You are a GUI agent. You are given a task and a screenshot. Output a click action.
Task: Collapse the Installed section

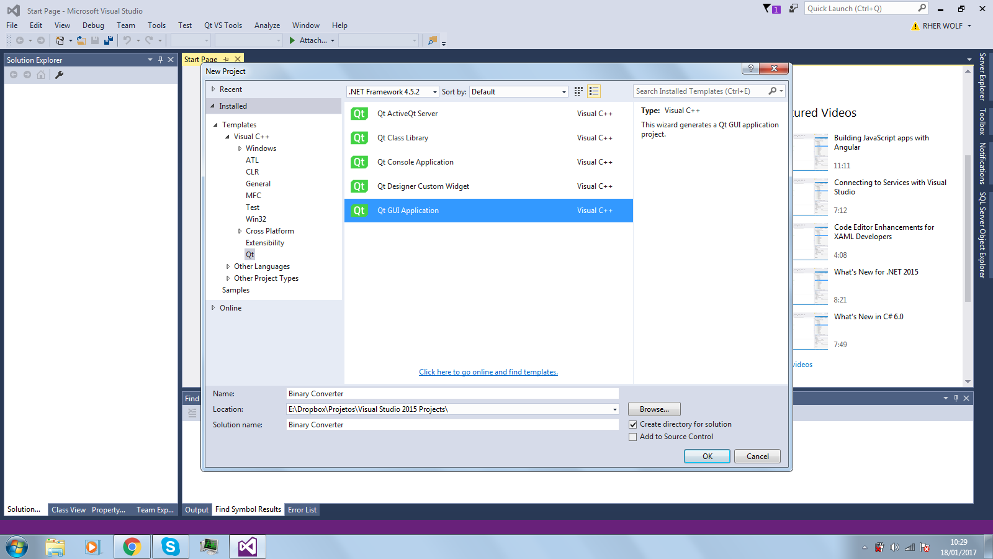[x=212, y=106]
